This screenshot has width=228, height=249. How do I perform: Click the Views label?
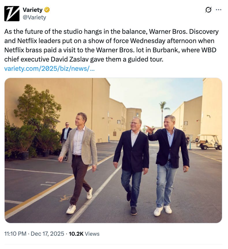(92, 234)
